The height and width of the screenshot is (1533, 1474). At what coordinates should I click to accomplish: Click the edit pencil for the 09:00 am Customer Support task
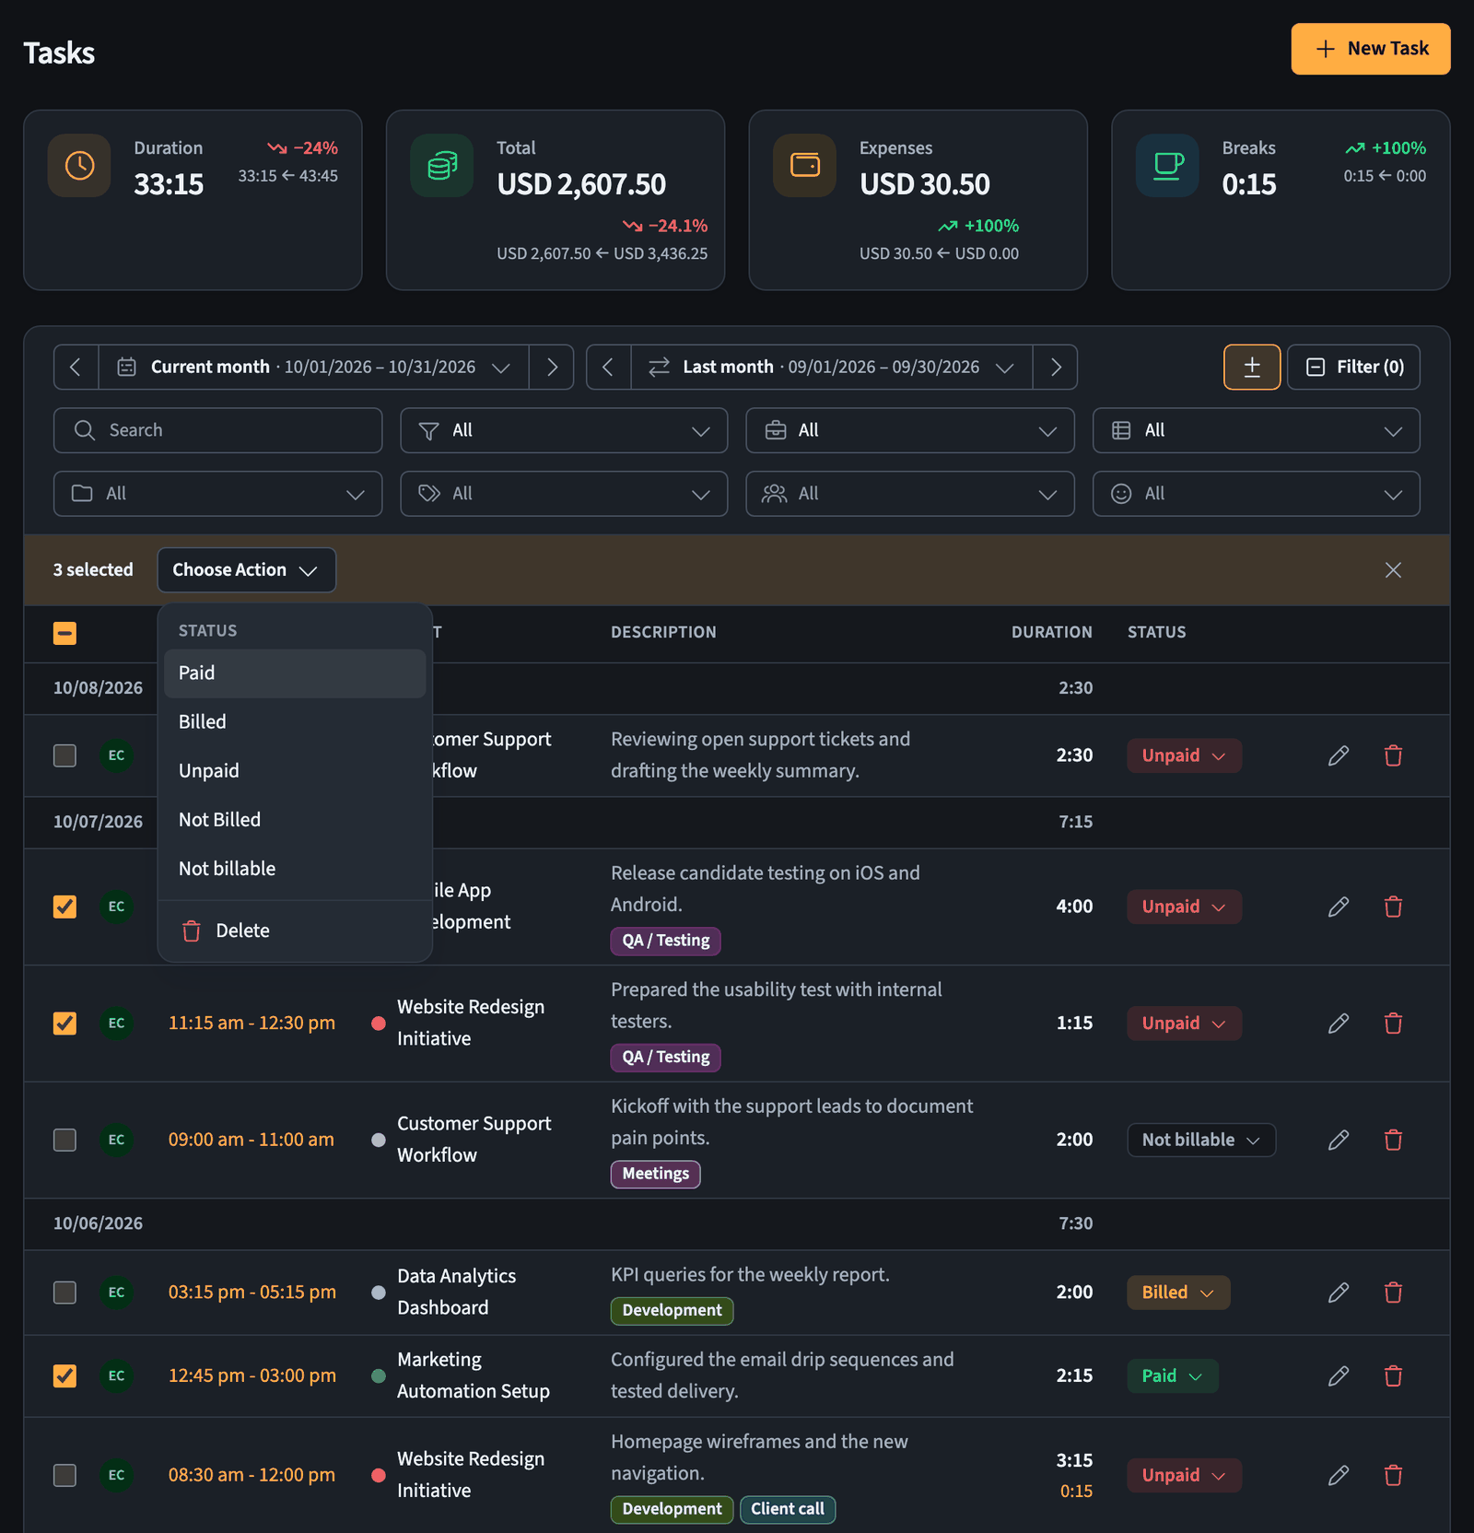(1339, 1140)
